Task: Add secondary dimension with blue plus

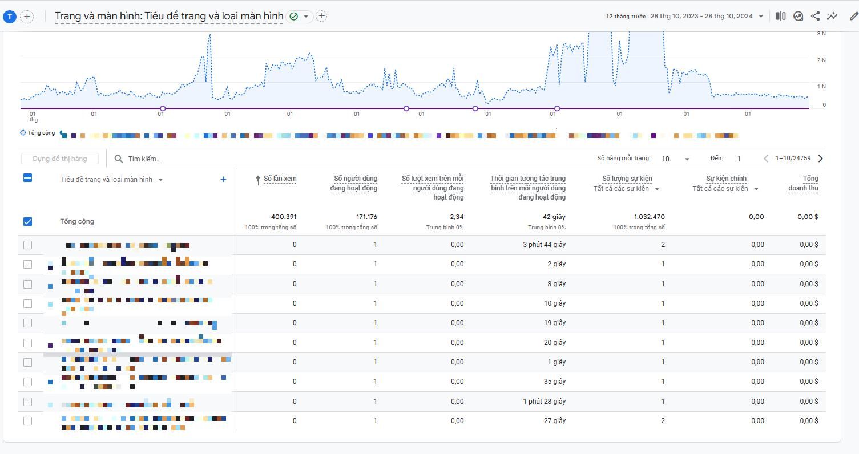Action: point(223,179)
